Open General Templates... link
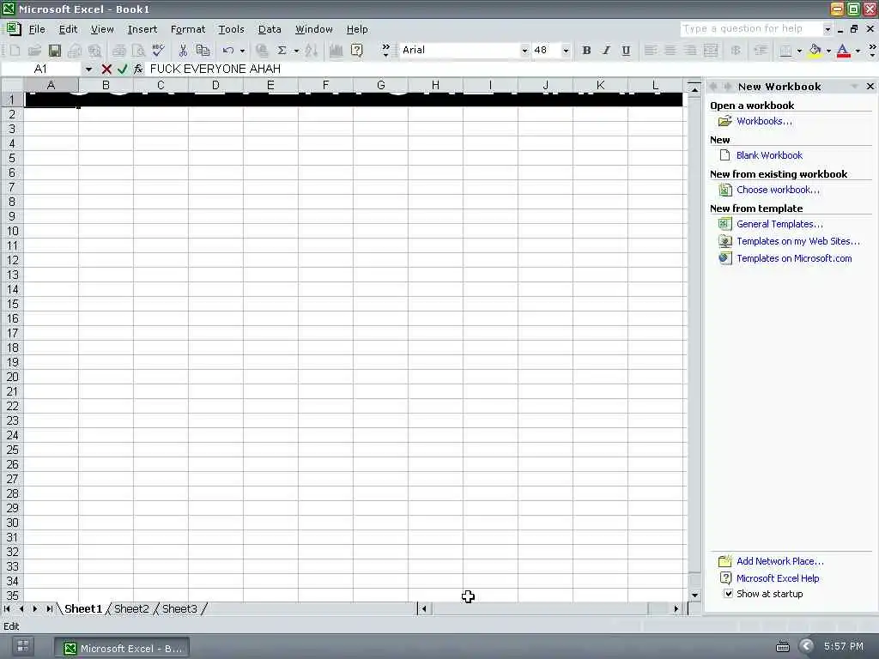Viewport: 879px width, 659px height. [779, 224]
